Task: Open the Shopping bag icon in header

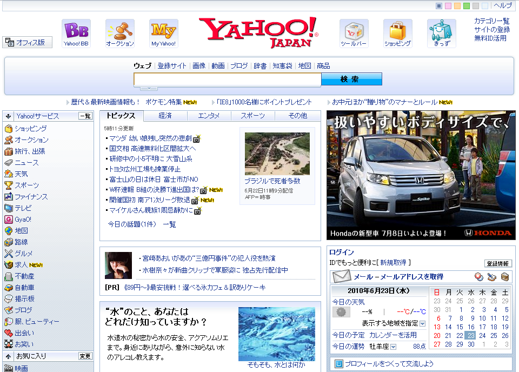Action: click(x=397, y=33)
